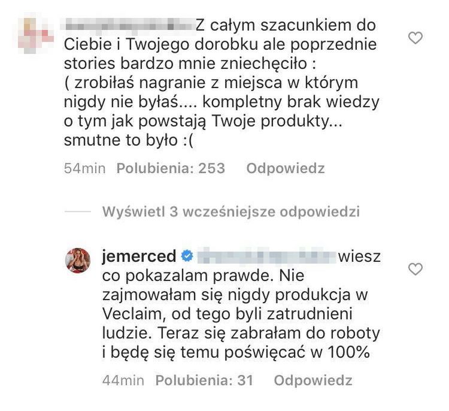This screenshot has height=411, width=449.
Task: Open the first commenter's blurred profile picture
Action: pos(34,35)
